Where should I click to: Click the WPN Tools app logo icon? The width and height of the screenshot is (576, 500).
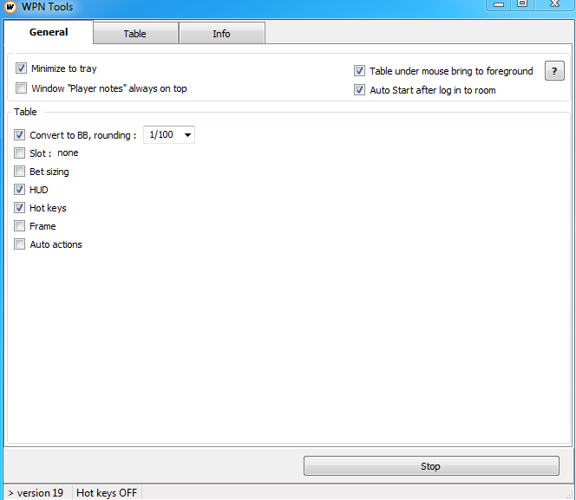coord(10,7)
